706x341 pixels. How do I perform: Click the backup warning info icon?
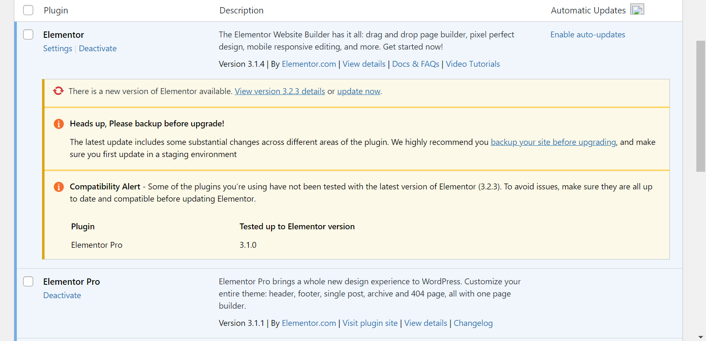(x=59, y=124)
